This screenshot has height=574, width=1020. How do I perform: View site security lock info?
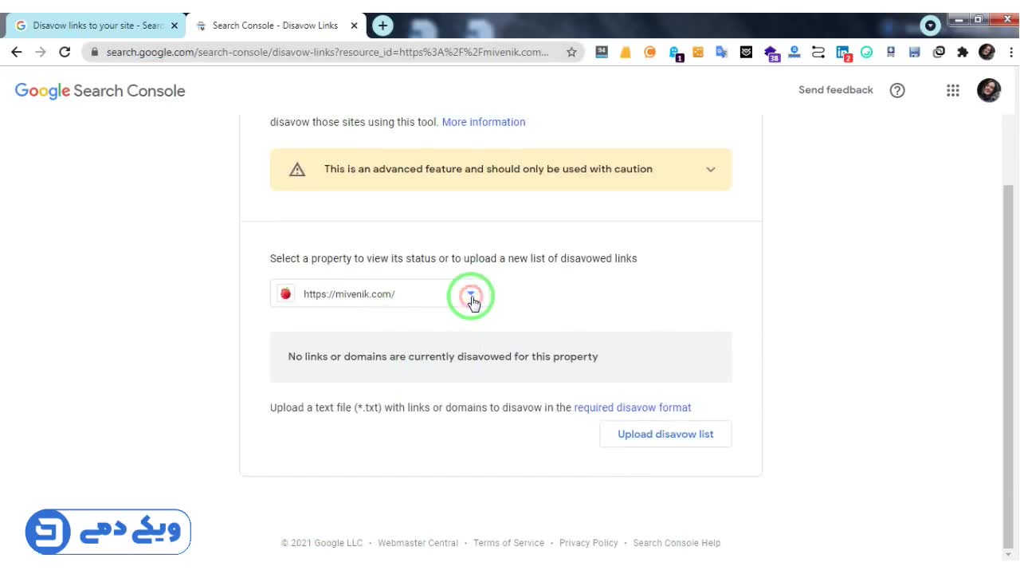tap(94, 52)
